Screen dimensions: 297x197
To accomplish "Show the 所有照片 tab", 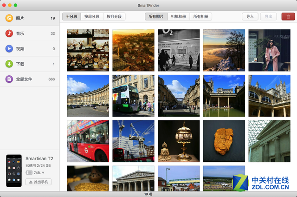I will point(155,16).
